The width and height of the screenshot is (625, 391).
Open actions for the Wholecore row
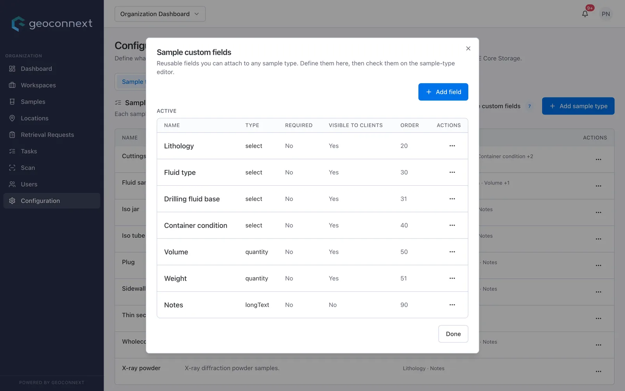pos(598,345)
